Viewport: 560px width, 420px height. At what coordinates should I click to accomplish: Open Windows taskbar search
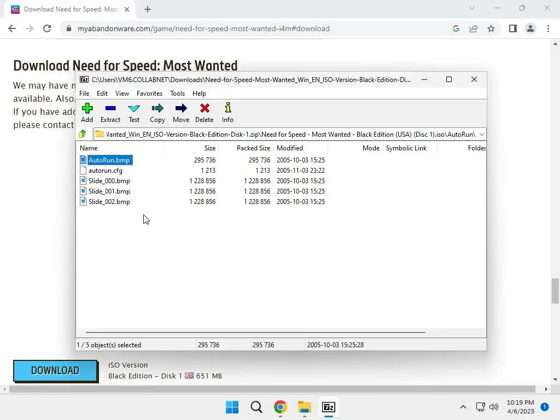[x=256, y=407]
